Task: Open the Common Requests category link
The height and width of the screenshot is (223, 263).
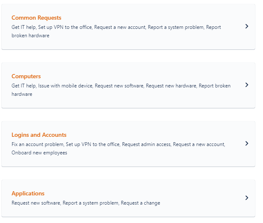Action: (36, 18)
